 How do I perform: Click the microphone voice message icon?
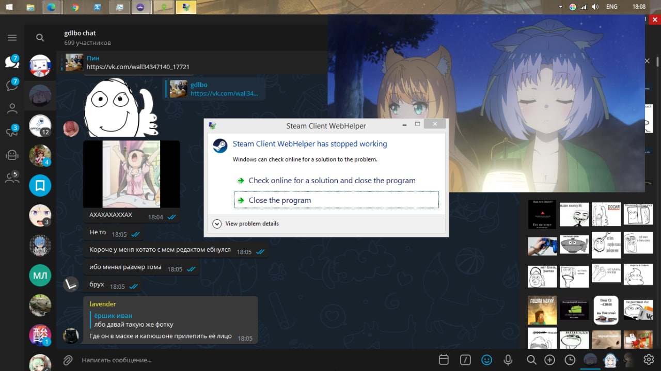click(508, 360)
